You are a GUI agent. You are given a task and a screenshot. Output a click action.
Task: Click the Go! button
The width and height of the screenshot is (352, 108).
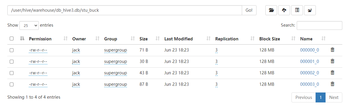pos(249,10)
